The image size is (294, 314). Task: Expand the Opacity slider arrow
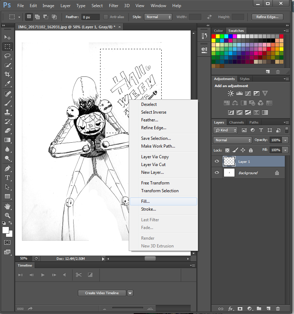click(x=286, y=140)
